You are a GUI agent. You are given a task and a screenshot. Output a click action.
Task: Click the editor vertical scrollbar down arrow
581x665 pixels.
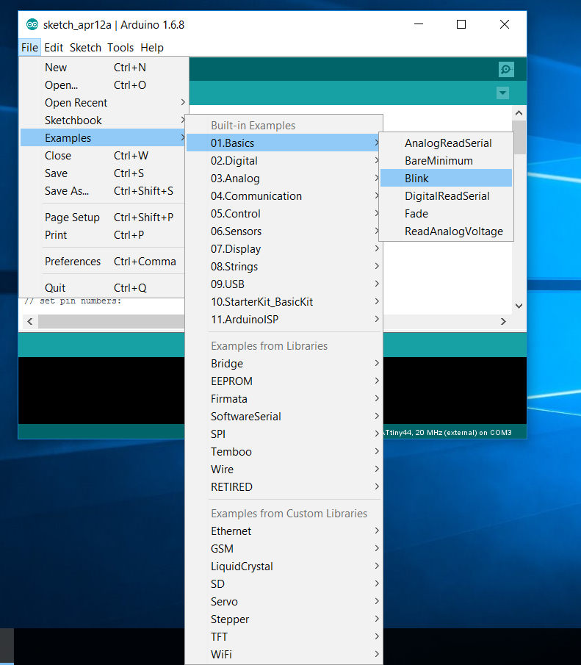click(519, 306)
